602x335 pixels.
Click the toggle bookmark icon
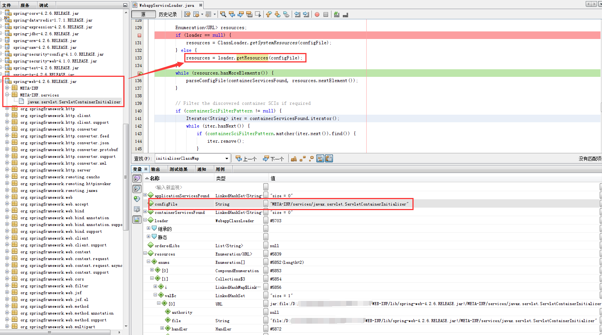tap(286, 14)
